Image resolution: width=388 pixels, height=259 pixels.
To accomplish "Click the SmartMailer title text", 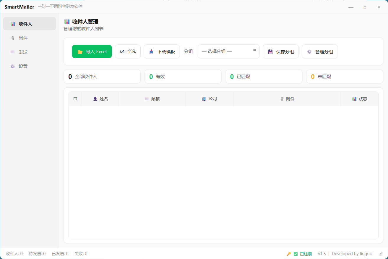I will click(x=20, y=7).
